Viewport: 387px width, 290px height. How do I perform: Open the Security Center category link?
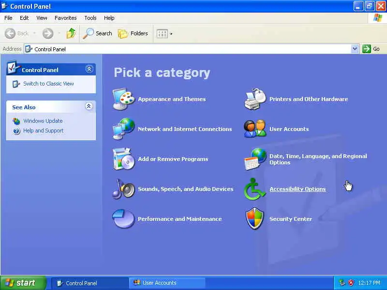pos(291,219)
